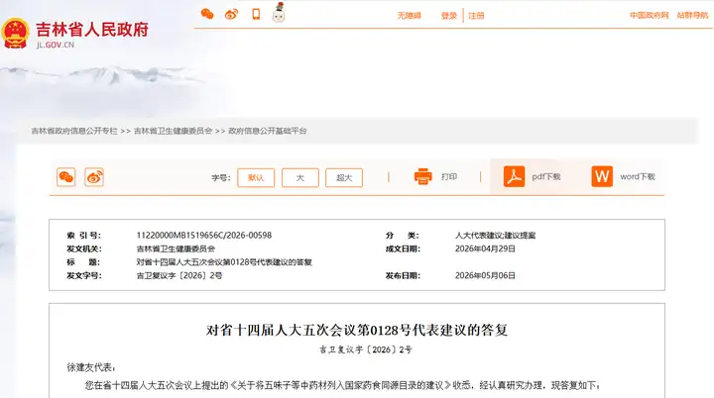Share via Weibo icon in article toolbar
This screenshot has width=714, height=398.
pyautogui.click(x=94, y=177)
